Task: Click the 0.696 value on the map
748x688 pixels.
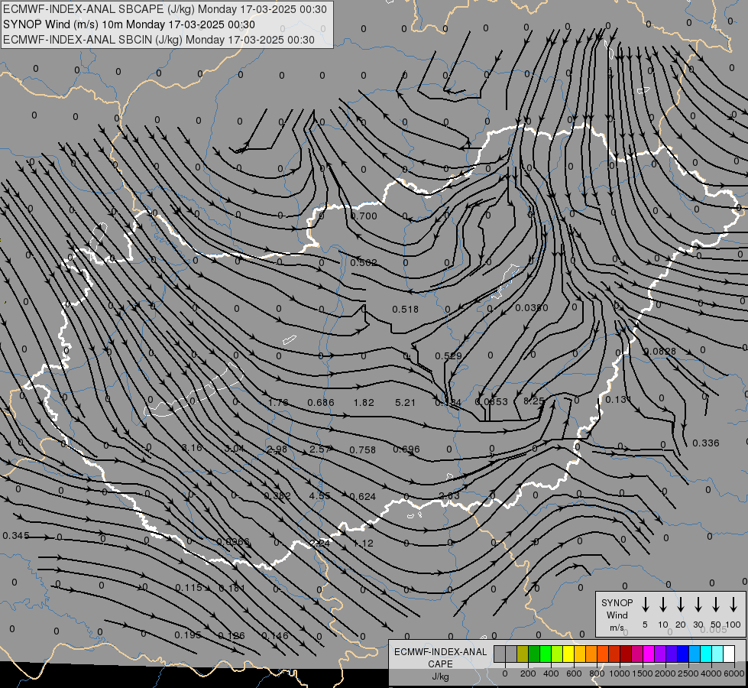Action: (406, 449)
